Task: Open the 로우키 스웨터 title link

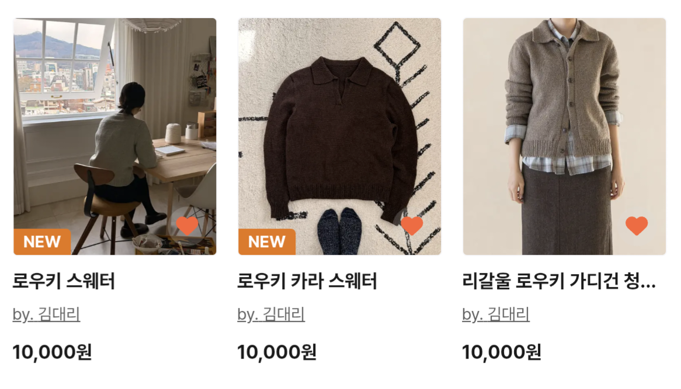Action: click(x=64, y=281)
